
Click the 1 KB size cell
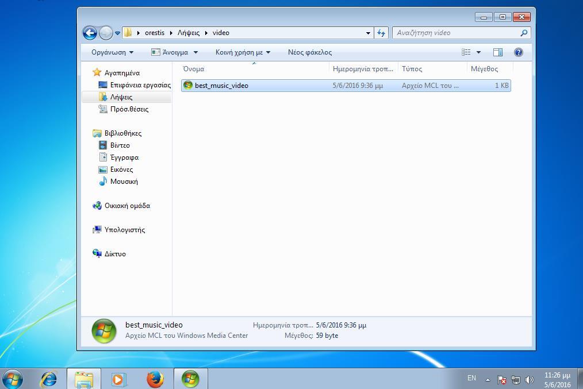pos(501,86)
